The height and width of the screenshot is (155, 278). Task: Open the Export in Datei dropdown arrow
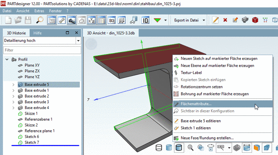click(x=204, y=20)
